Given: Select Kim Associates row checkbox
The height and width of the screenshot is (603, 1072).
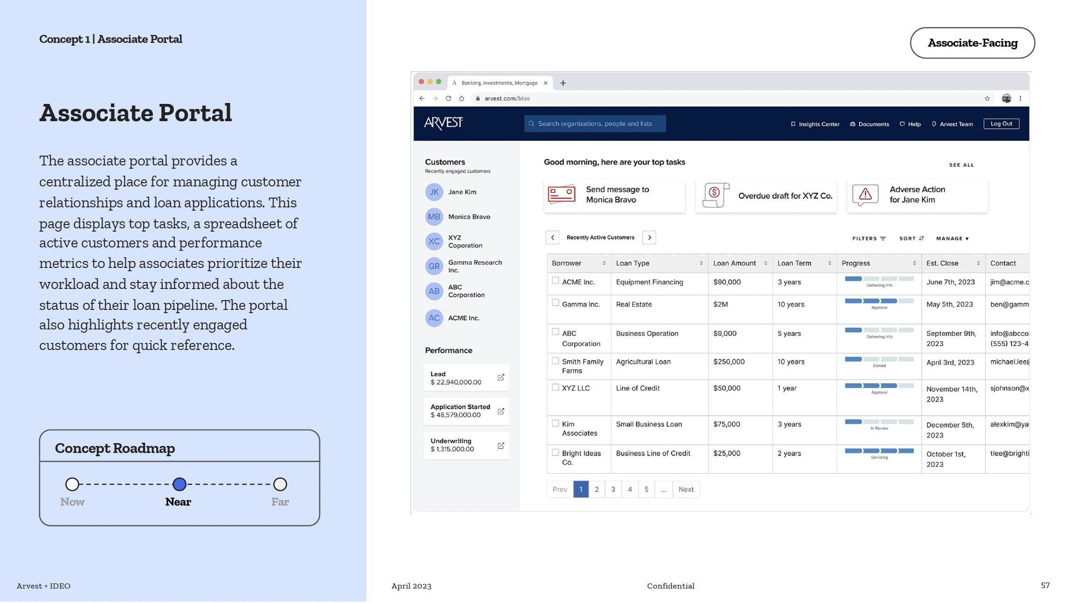Looking at the screenshot, I should [x=555, y=424].
